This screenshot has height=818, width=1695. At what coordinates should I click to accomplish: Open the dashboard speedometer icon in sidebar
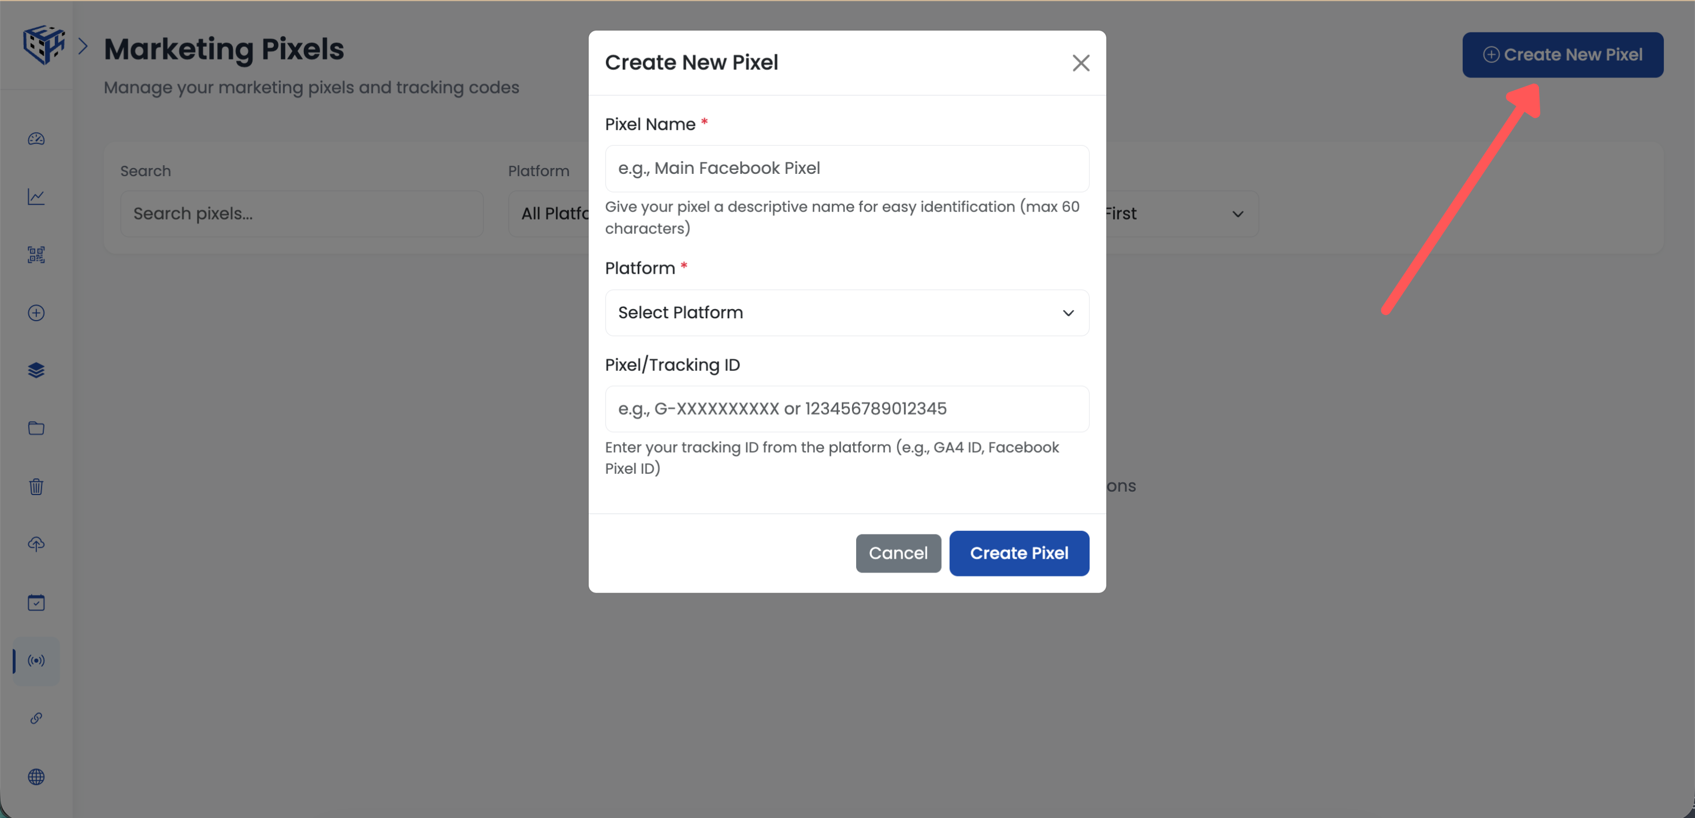pyautogui.click(x=36, y=139)
